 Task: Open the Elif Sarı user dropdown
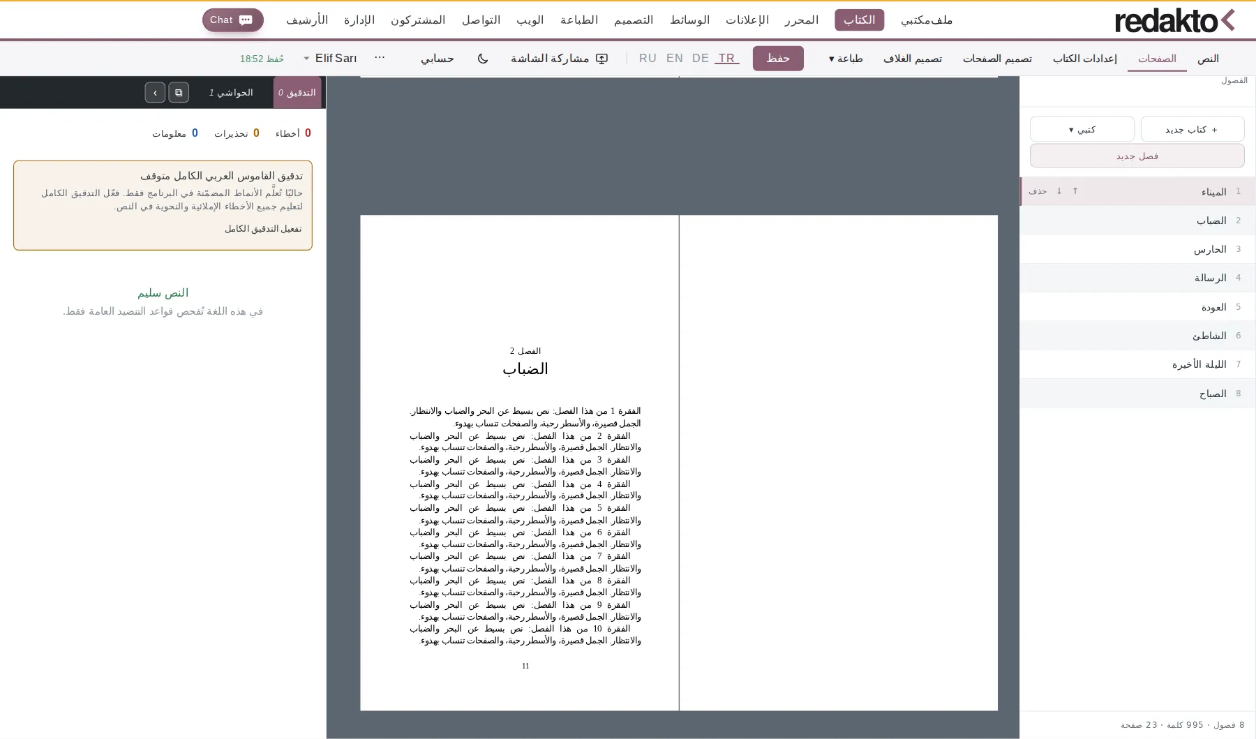coord(331,59)
